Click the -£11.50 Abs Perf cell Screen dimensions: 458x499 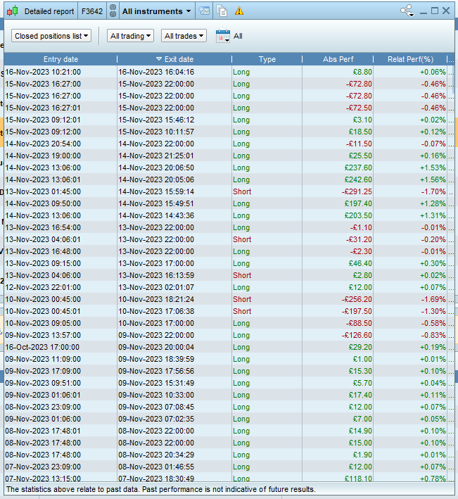[x=359, y=144]
